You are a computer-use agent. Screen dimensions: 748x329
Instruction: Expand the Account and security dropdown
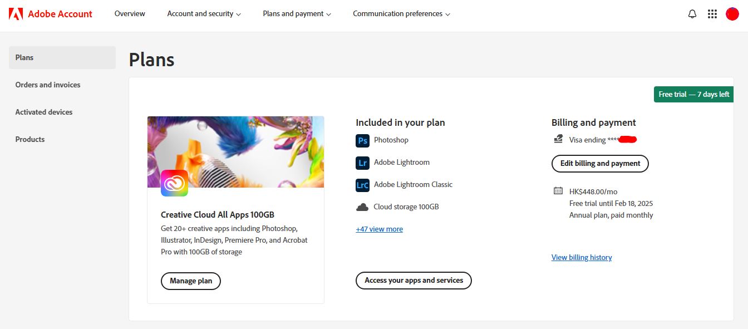(204, 14)
